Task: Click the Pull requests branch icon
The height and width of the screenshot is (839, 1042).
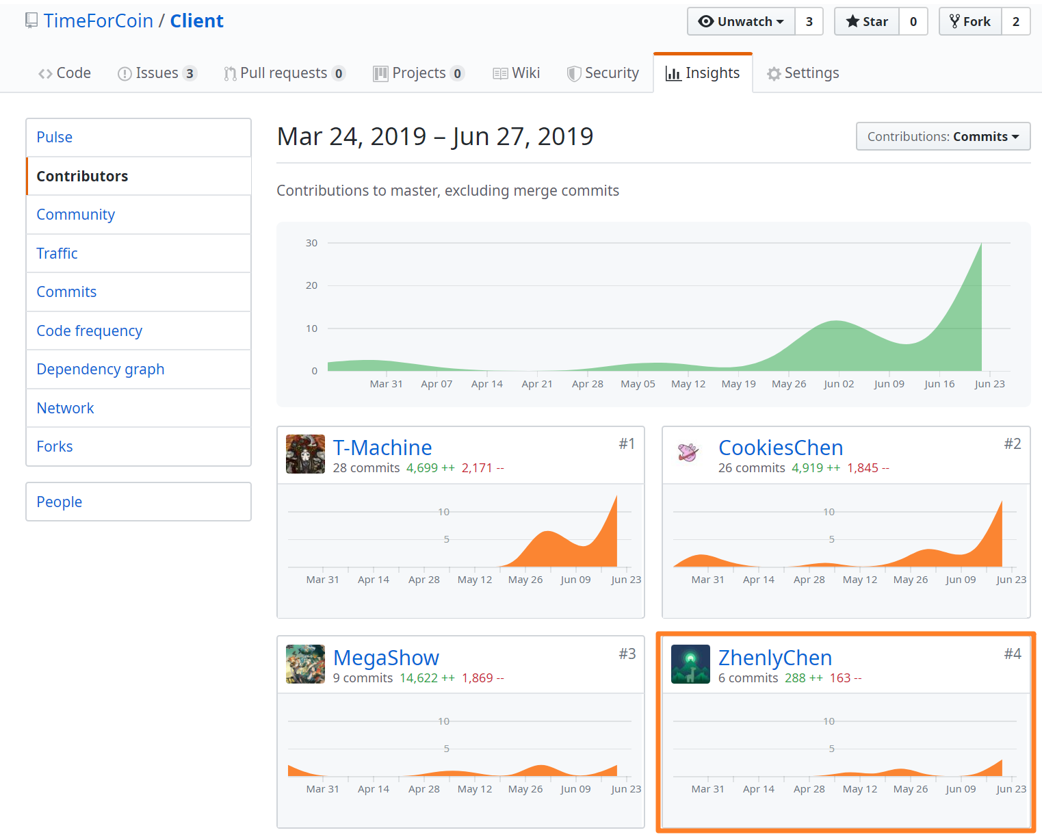Action: pos(230,74)
